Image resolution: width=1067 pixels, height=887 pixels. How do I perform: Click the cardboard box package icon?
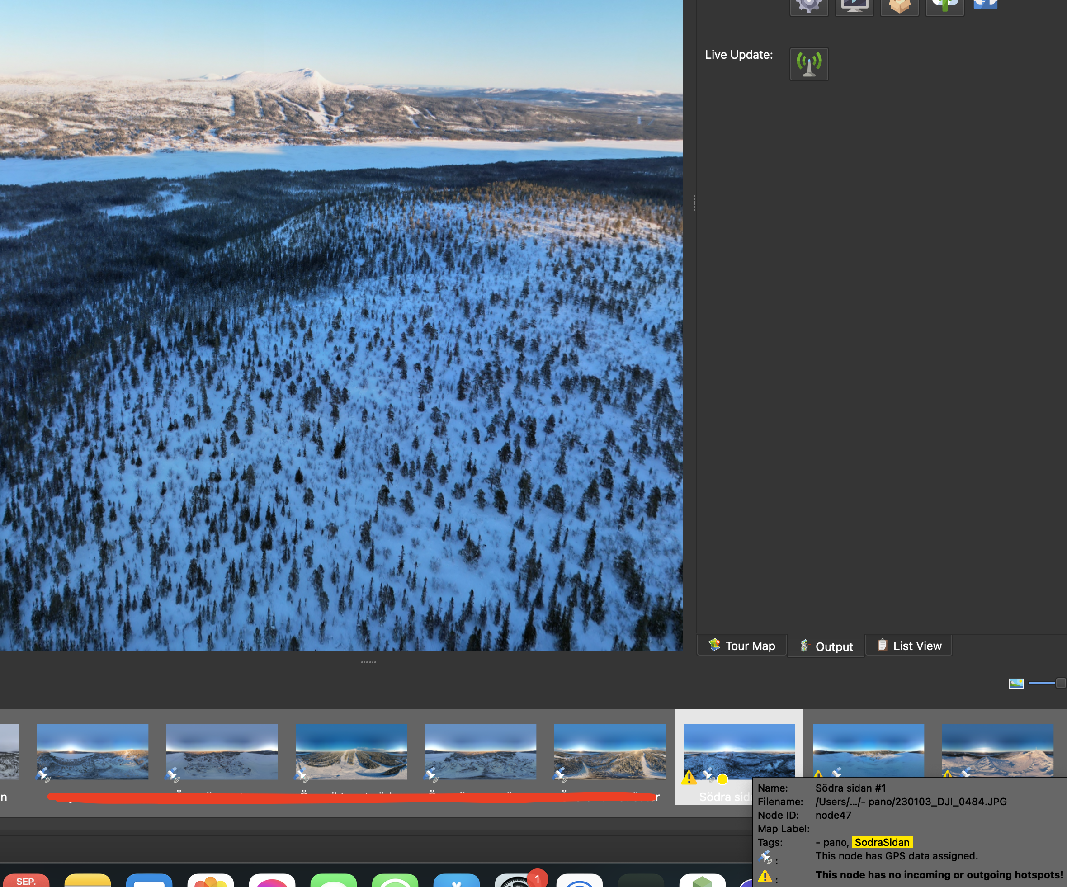899,7
